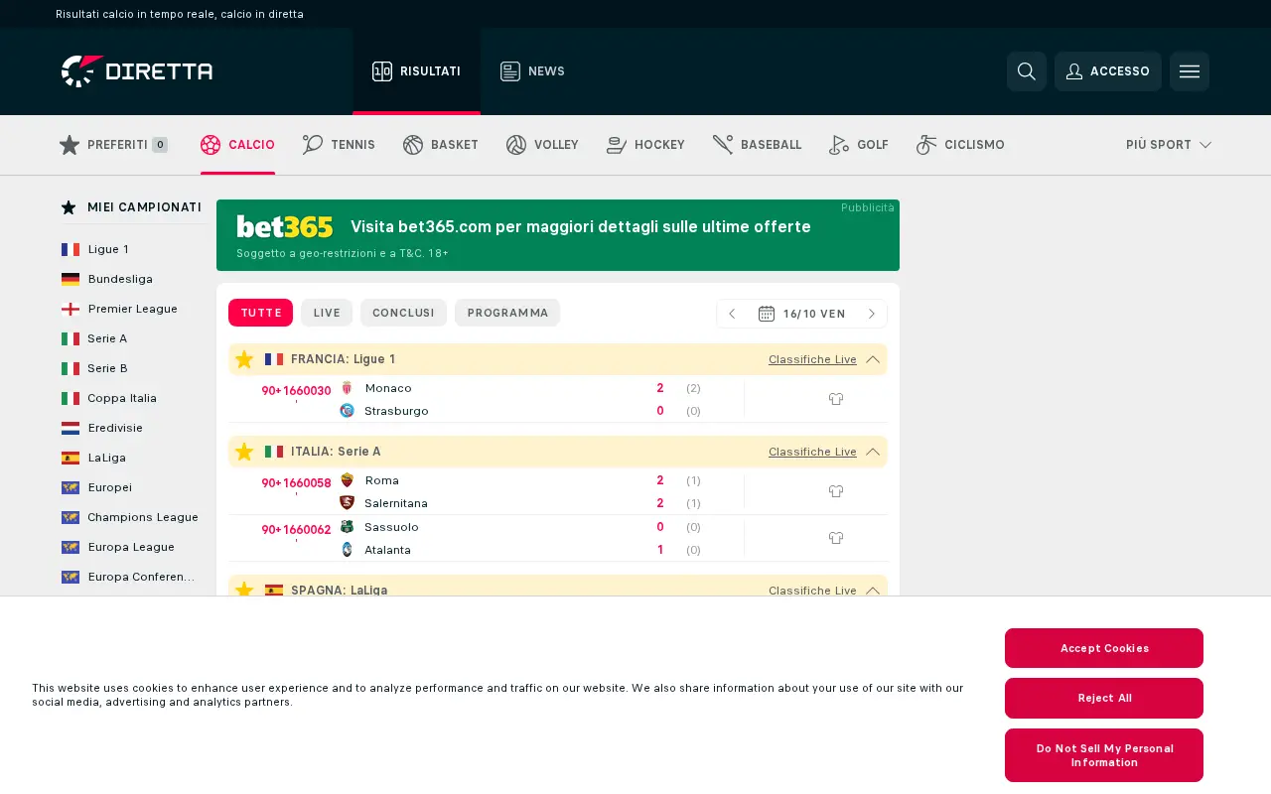Click the bet365 advertisement banner
This screenshot has width=1271, height=794.
pyautogui.click(x=558, y=235)
